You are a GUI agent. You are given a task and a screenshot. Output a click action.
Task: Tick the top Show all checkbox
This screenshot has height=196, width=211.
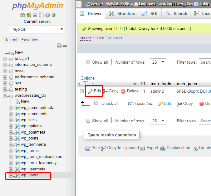[x=88, y=62]
